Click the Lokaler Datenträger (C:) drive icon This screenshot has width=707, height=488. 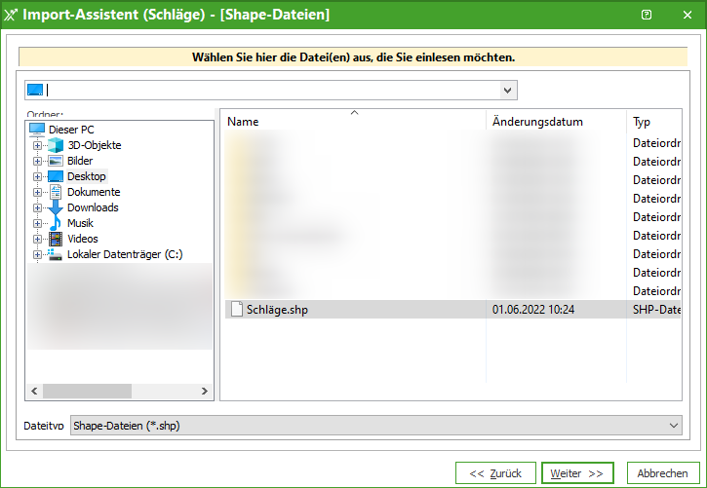pyautogui.click(x=56, y=254)
